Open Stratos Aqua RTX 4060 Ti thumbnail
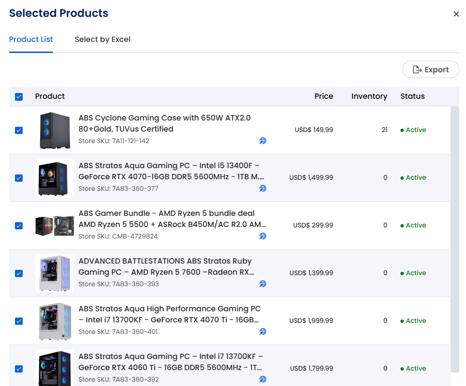 click(54, 368)
